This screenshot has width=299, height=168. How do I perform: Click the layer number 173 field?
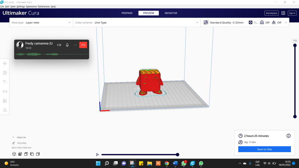[x=295, y=40]
